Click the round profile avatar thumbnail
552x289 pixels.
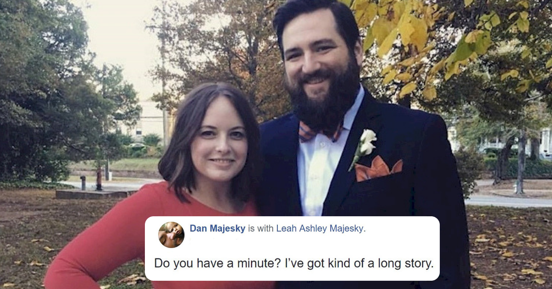click(171, 235)
